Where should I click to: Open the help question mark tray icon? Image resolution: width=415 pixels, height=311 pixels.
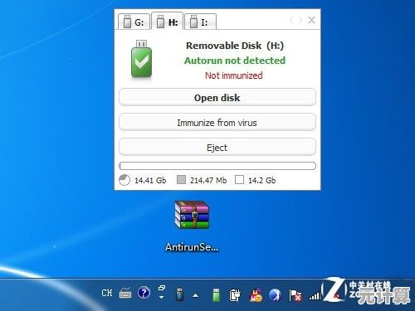(x=144, y=293)
